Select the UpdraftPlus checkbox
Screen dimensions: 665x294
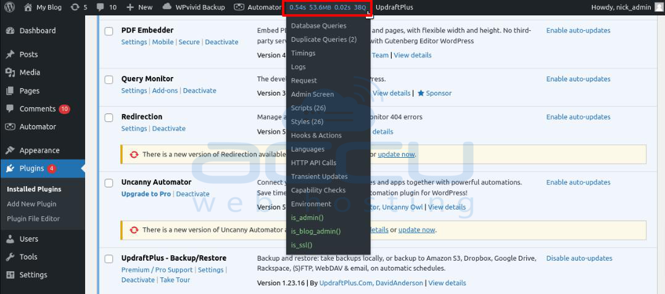109,259
